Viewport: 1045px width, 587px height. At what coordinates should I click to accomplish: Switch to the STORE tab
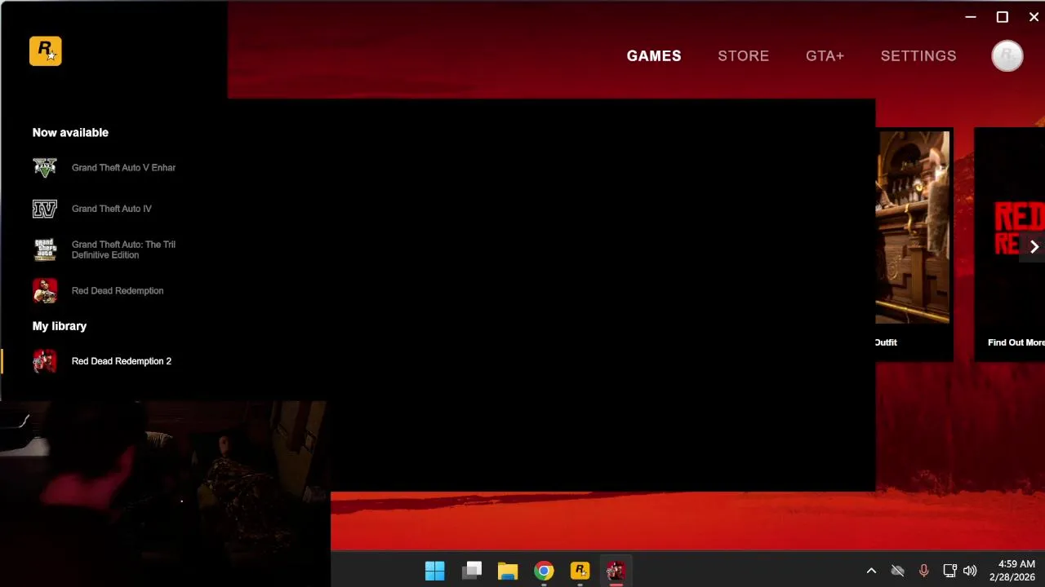coord(743,56)
